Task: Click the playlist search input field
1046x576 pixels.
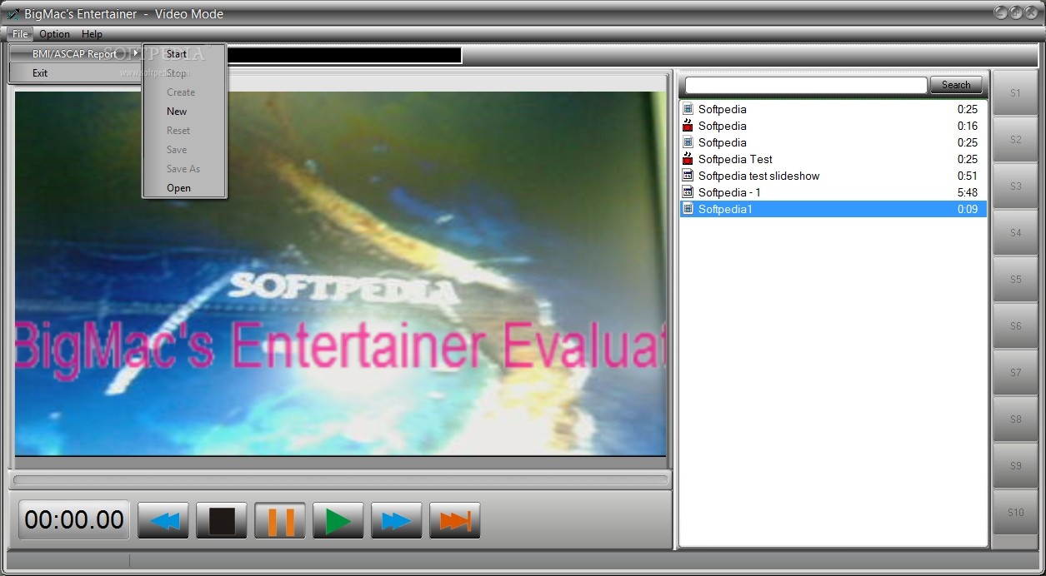Action: coord(806,85)
